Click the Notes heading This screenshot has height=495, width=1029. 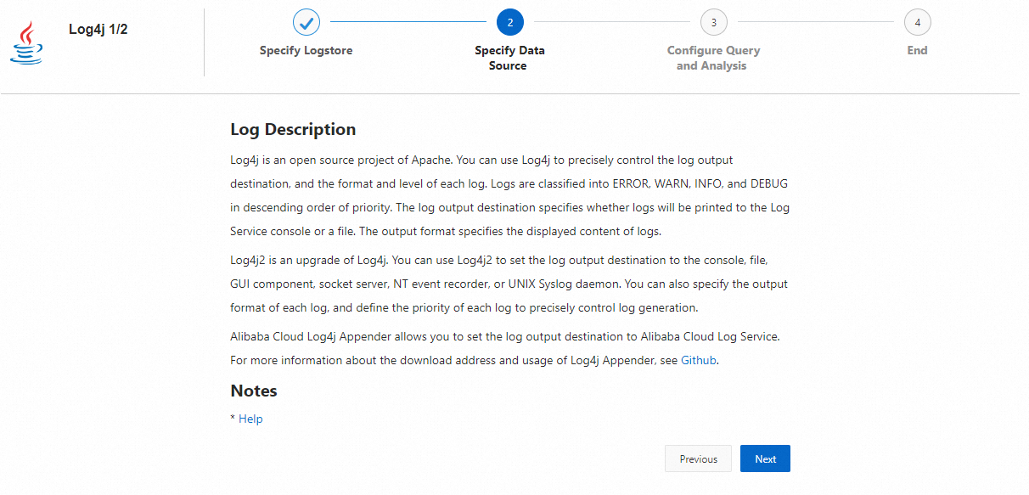254,391
